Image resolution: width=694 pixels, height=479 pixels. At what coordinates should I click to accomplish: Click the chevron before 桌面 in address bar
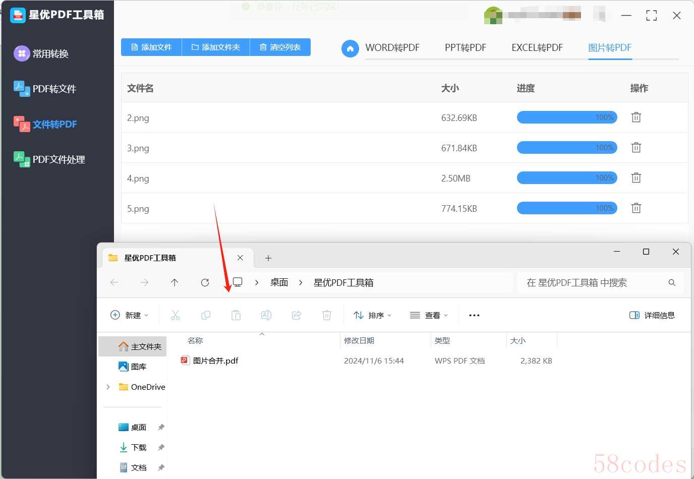pyautogui.click(x=257, y=282)
